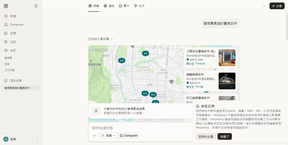Click 知道了 cookie button
288x145 pixels.
point(225,136)
